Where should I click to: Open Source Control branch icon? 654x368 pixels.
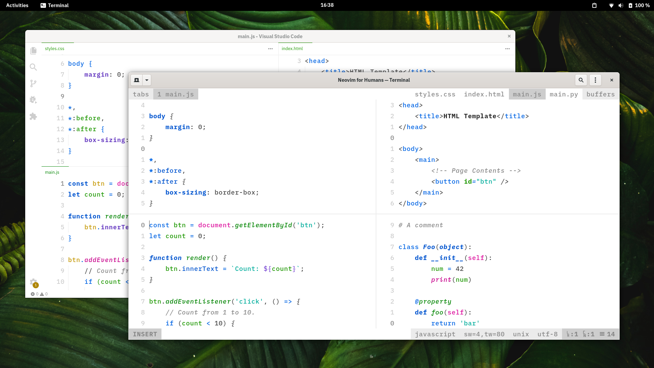33,83
